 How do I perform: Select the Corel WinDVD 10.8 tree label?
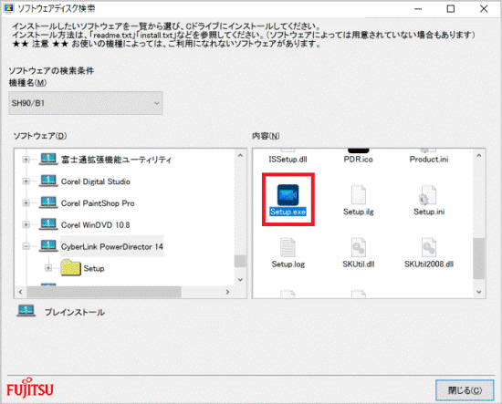click(x=96, y=225)
